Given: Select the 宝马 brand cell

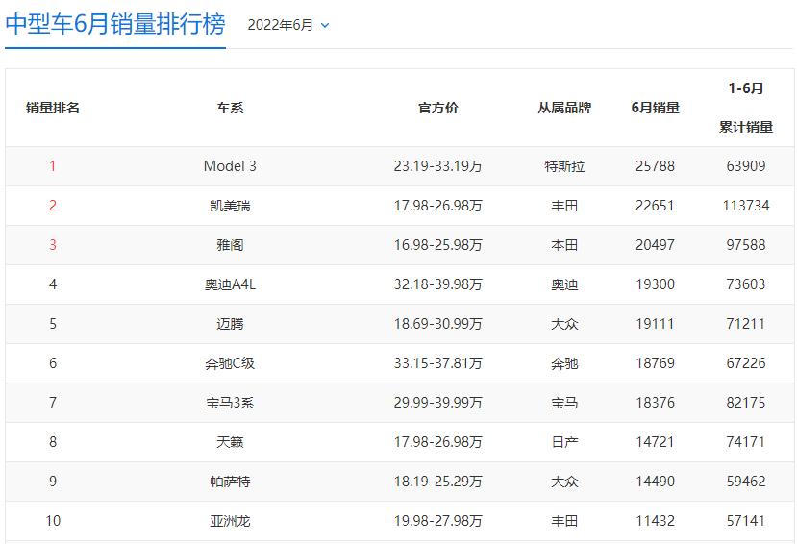Looking at the screenshot, I should [564, 403].
